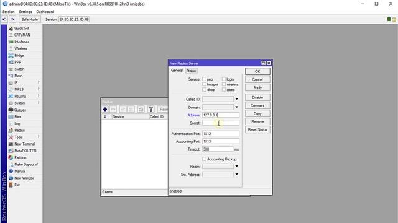Click the Authentication Port field
398x223 pixels.
pos(221,134)
